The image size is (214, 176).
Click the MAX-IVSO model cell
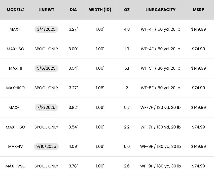(x=15, y=166)
